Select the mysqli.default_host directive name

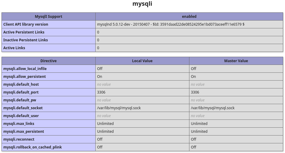point(21,84)
